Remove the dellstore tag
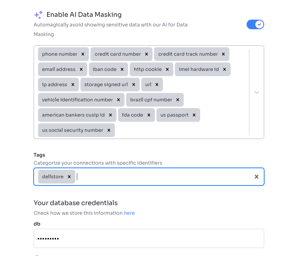 [x=69, y=177]
